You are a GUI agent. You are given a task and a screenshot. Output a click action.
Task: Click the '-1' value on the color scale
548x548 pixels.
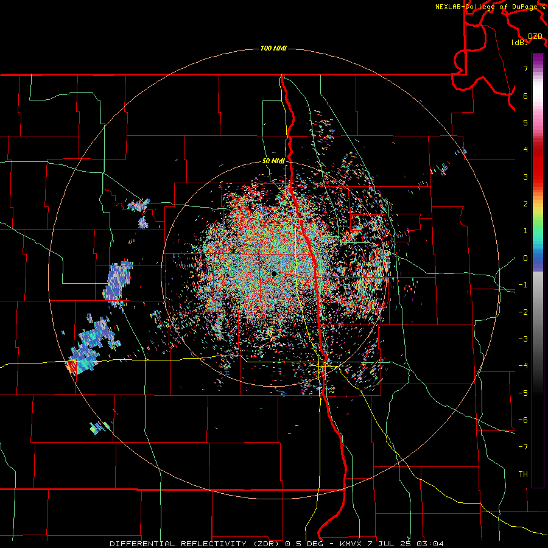pyautogui.click(x=523, y=285)
